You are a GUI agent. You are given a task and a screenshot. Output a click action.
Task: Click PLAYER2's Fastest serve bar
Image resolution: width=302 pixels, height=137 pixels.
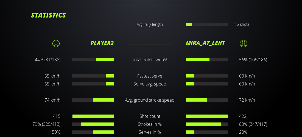93,76
